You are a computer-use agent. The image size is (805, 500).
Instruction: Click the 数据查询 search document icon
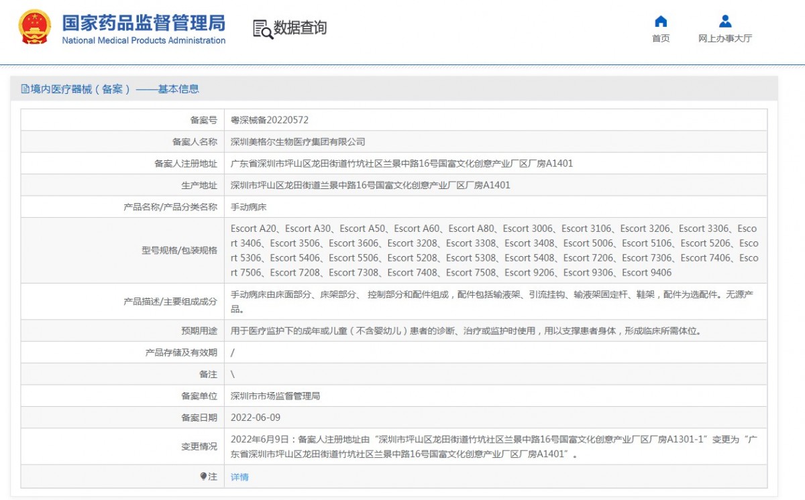click(x=262, y=29)
